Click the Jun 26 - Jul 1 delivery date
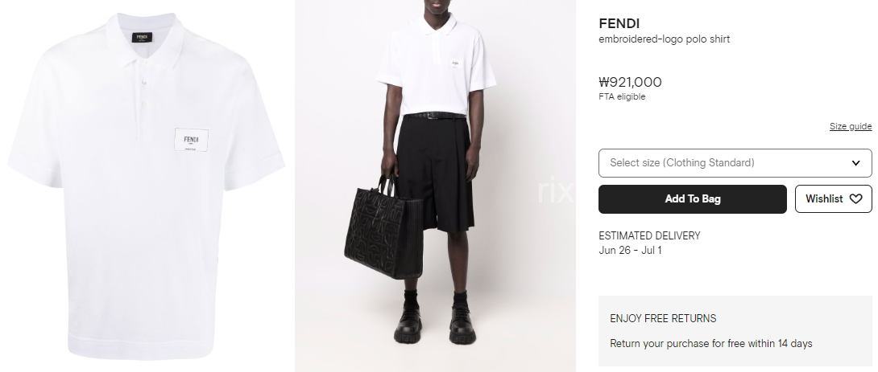This screenshot has height=372, width=878. (630, 250)
